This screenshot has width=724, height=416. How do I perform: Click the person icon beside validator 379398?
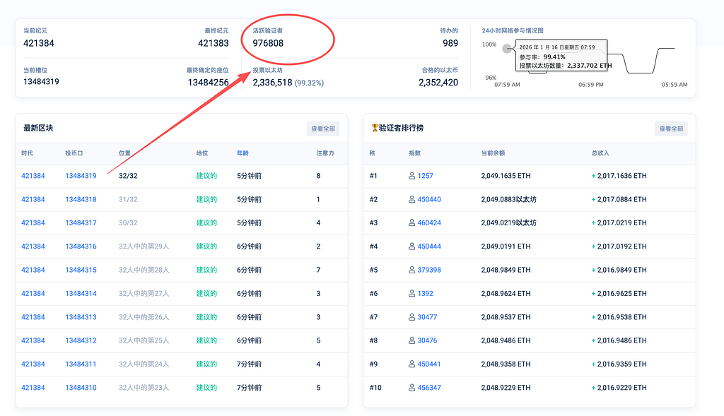pos(412,270)
